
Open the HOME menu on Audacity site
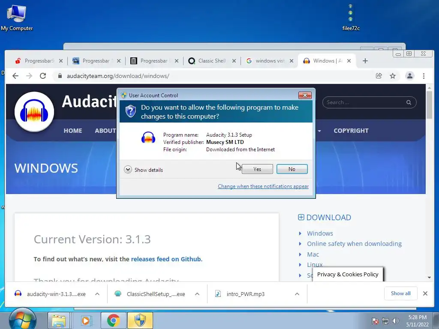point(73,131)
